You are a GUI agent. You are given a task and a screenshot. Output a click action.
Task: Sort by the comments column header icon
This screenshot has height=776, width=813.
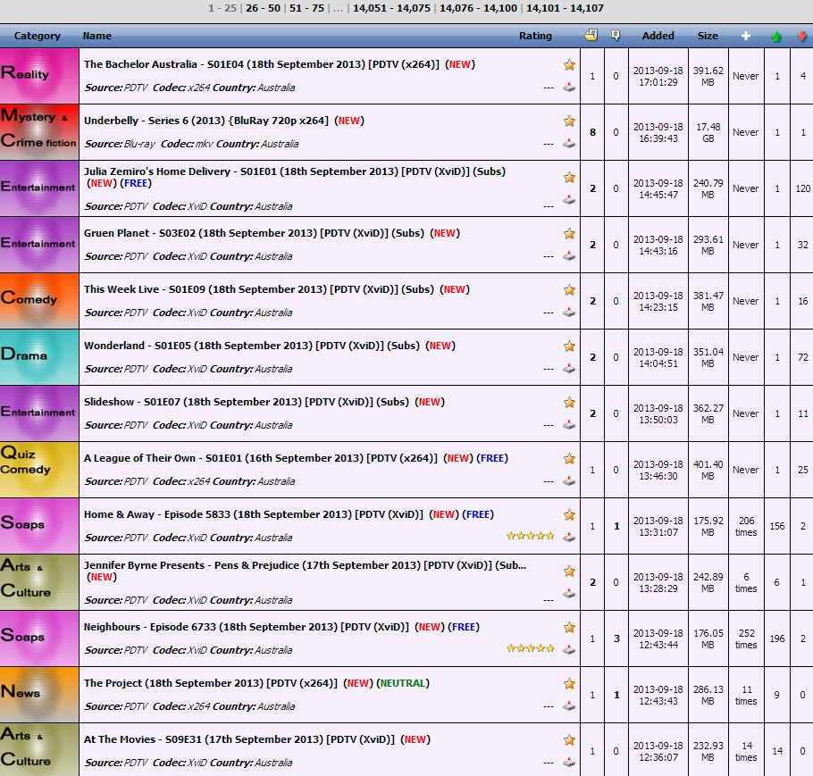[x=616, y=35]
